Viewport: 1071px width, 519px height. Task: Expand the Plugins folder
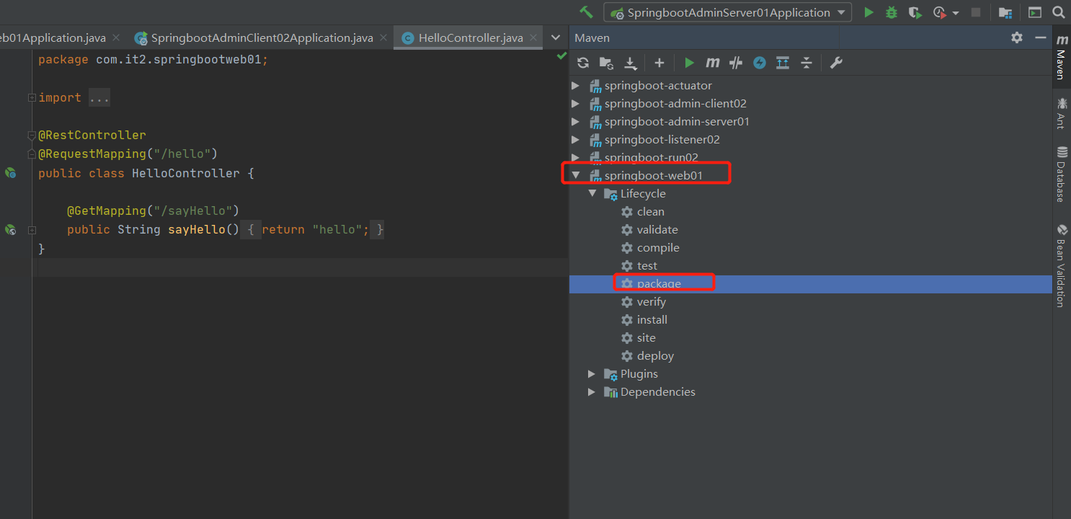[x=592, y=373]
